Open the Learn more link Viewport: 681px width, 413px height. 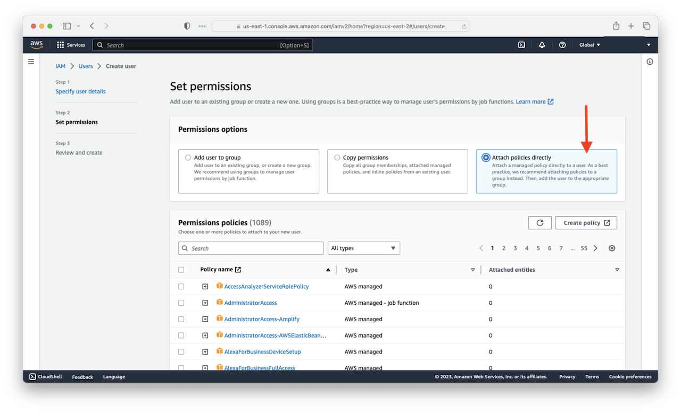click(535, 102)
